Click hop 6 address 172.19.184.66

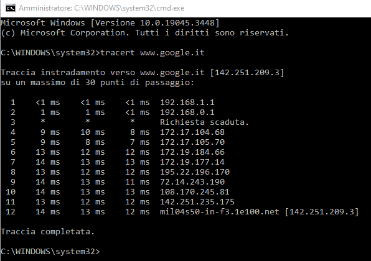[x=192, y=152]
